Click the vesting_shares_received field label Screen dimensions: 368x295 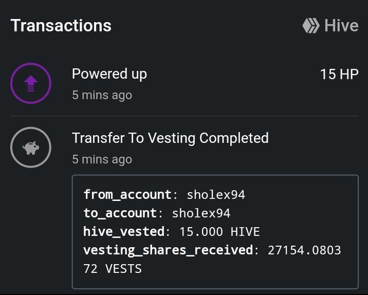(169, 250)
